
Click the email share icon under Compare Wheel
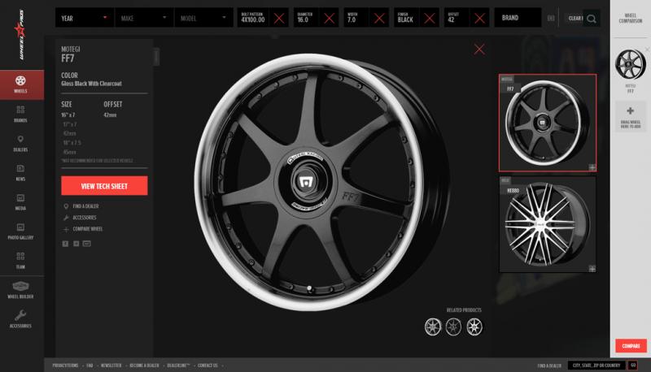point(86,244)
